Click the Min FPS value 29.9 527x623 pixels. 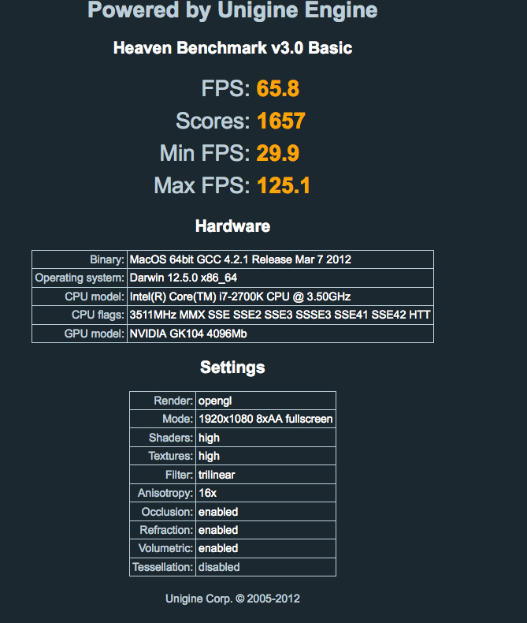click(x=278, y=153)
